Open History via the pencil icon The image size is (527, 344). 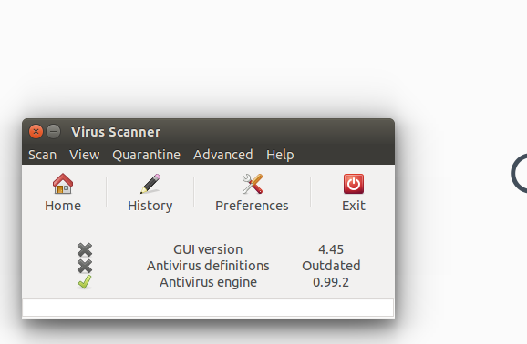150,184
